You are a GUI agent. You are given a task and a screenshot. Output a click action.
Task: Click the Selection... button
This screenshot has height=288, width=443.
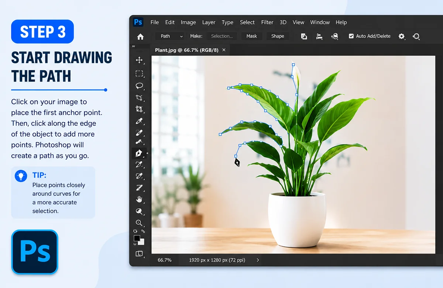click(222, 36)
